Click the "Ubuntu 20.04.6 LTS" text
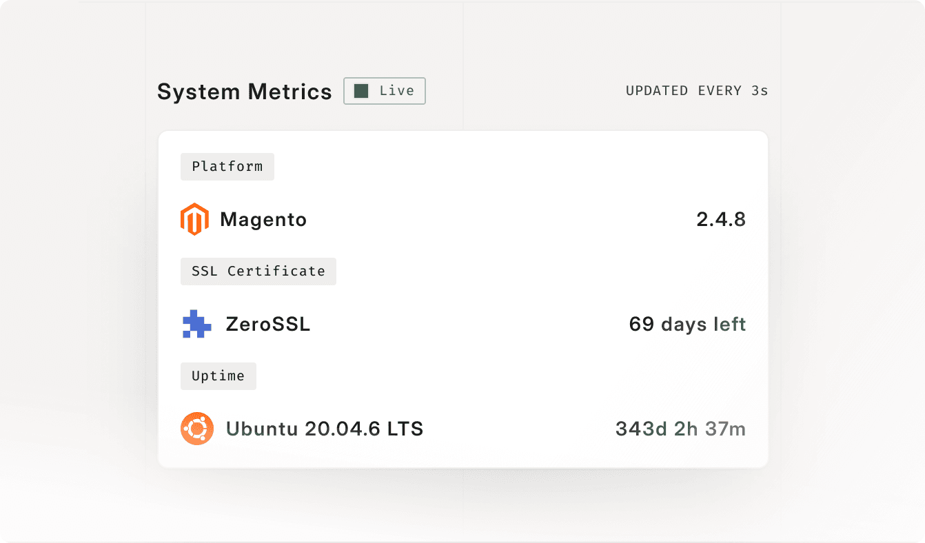The image size is (925, 543). [x=325, y=429]
